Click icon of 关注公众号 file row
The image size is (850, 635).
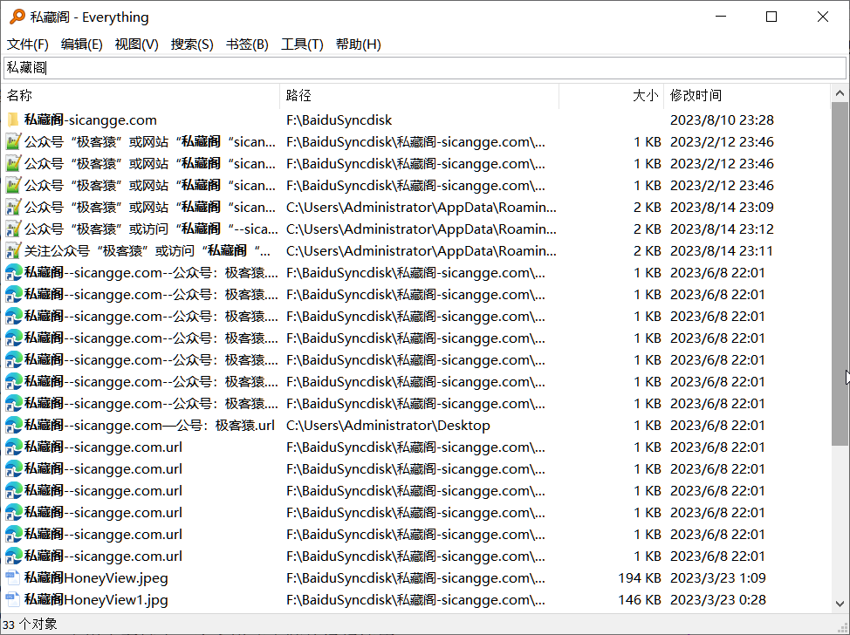click(x=13, y=251)
